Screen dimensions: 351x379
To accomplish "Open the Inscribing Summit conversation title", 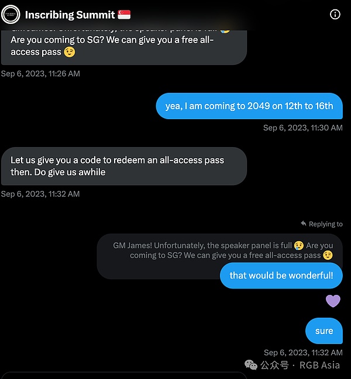I will [70, 15].
